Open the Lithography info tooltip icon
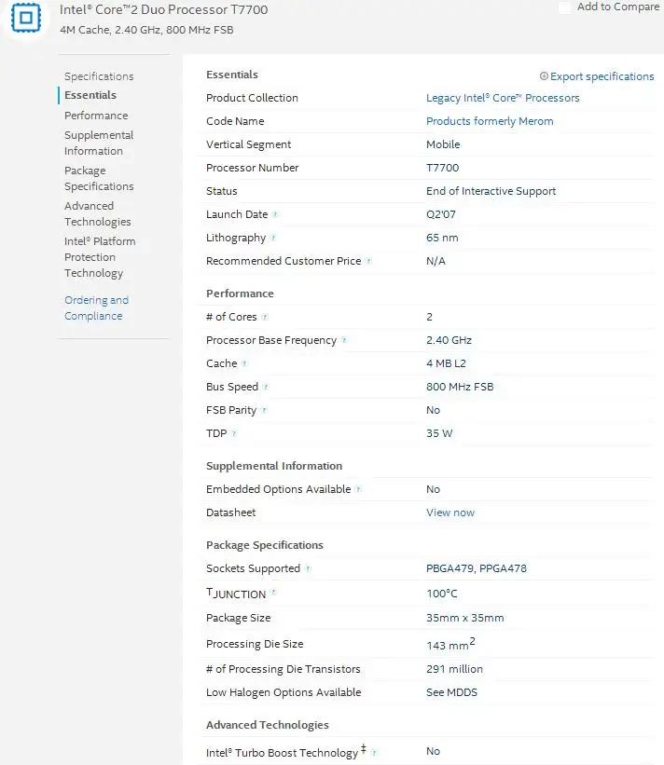The image size is (664, 765). (273, 238)
